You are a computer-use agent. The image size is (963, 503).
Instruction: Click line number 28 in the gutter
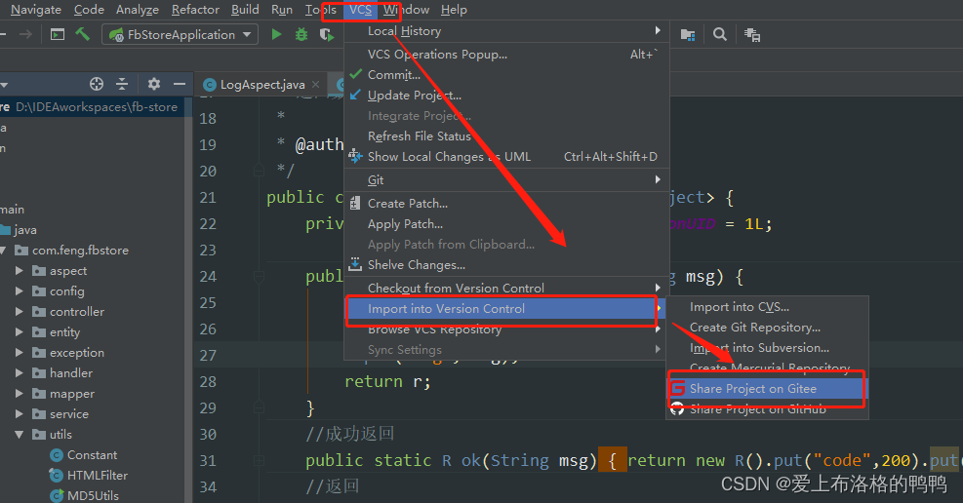coord(208,381)
